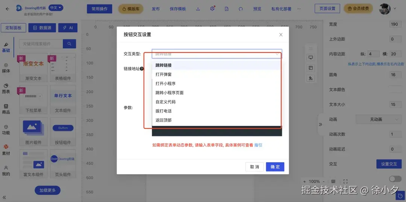This screenshot has width=406, height=202.
Task: Click the 设置交互 button
Action: [389, 164]
